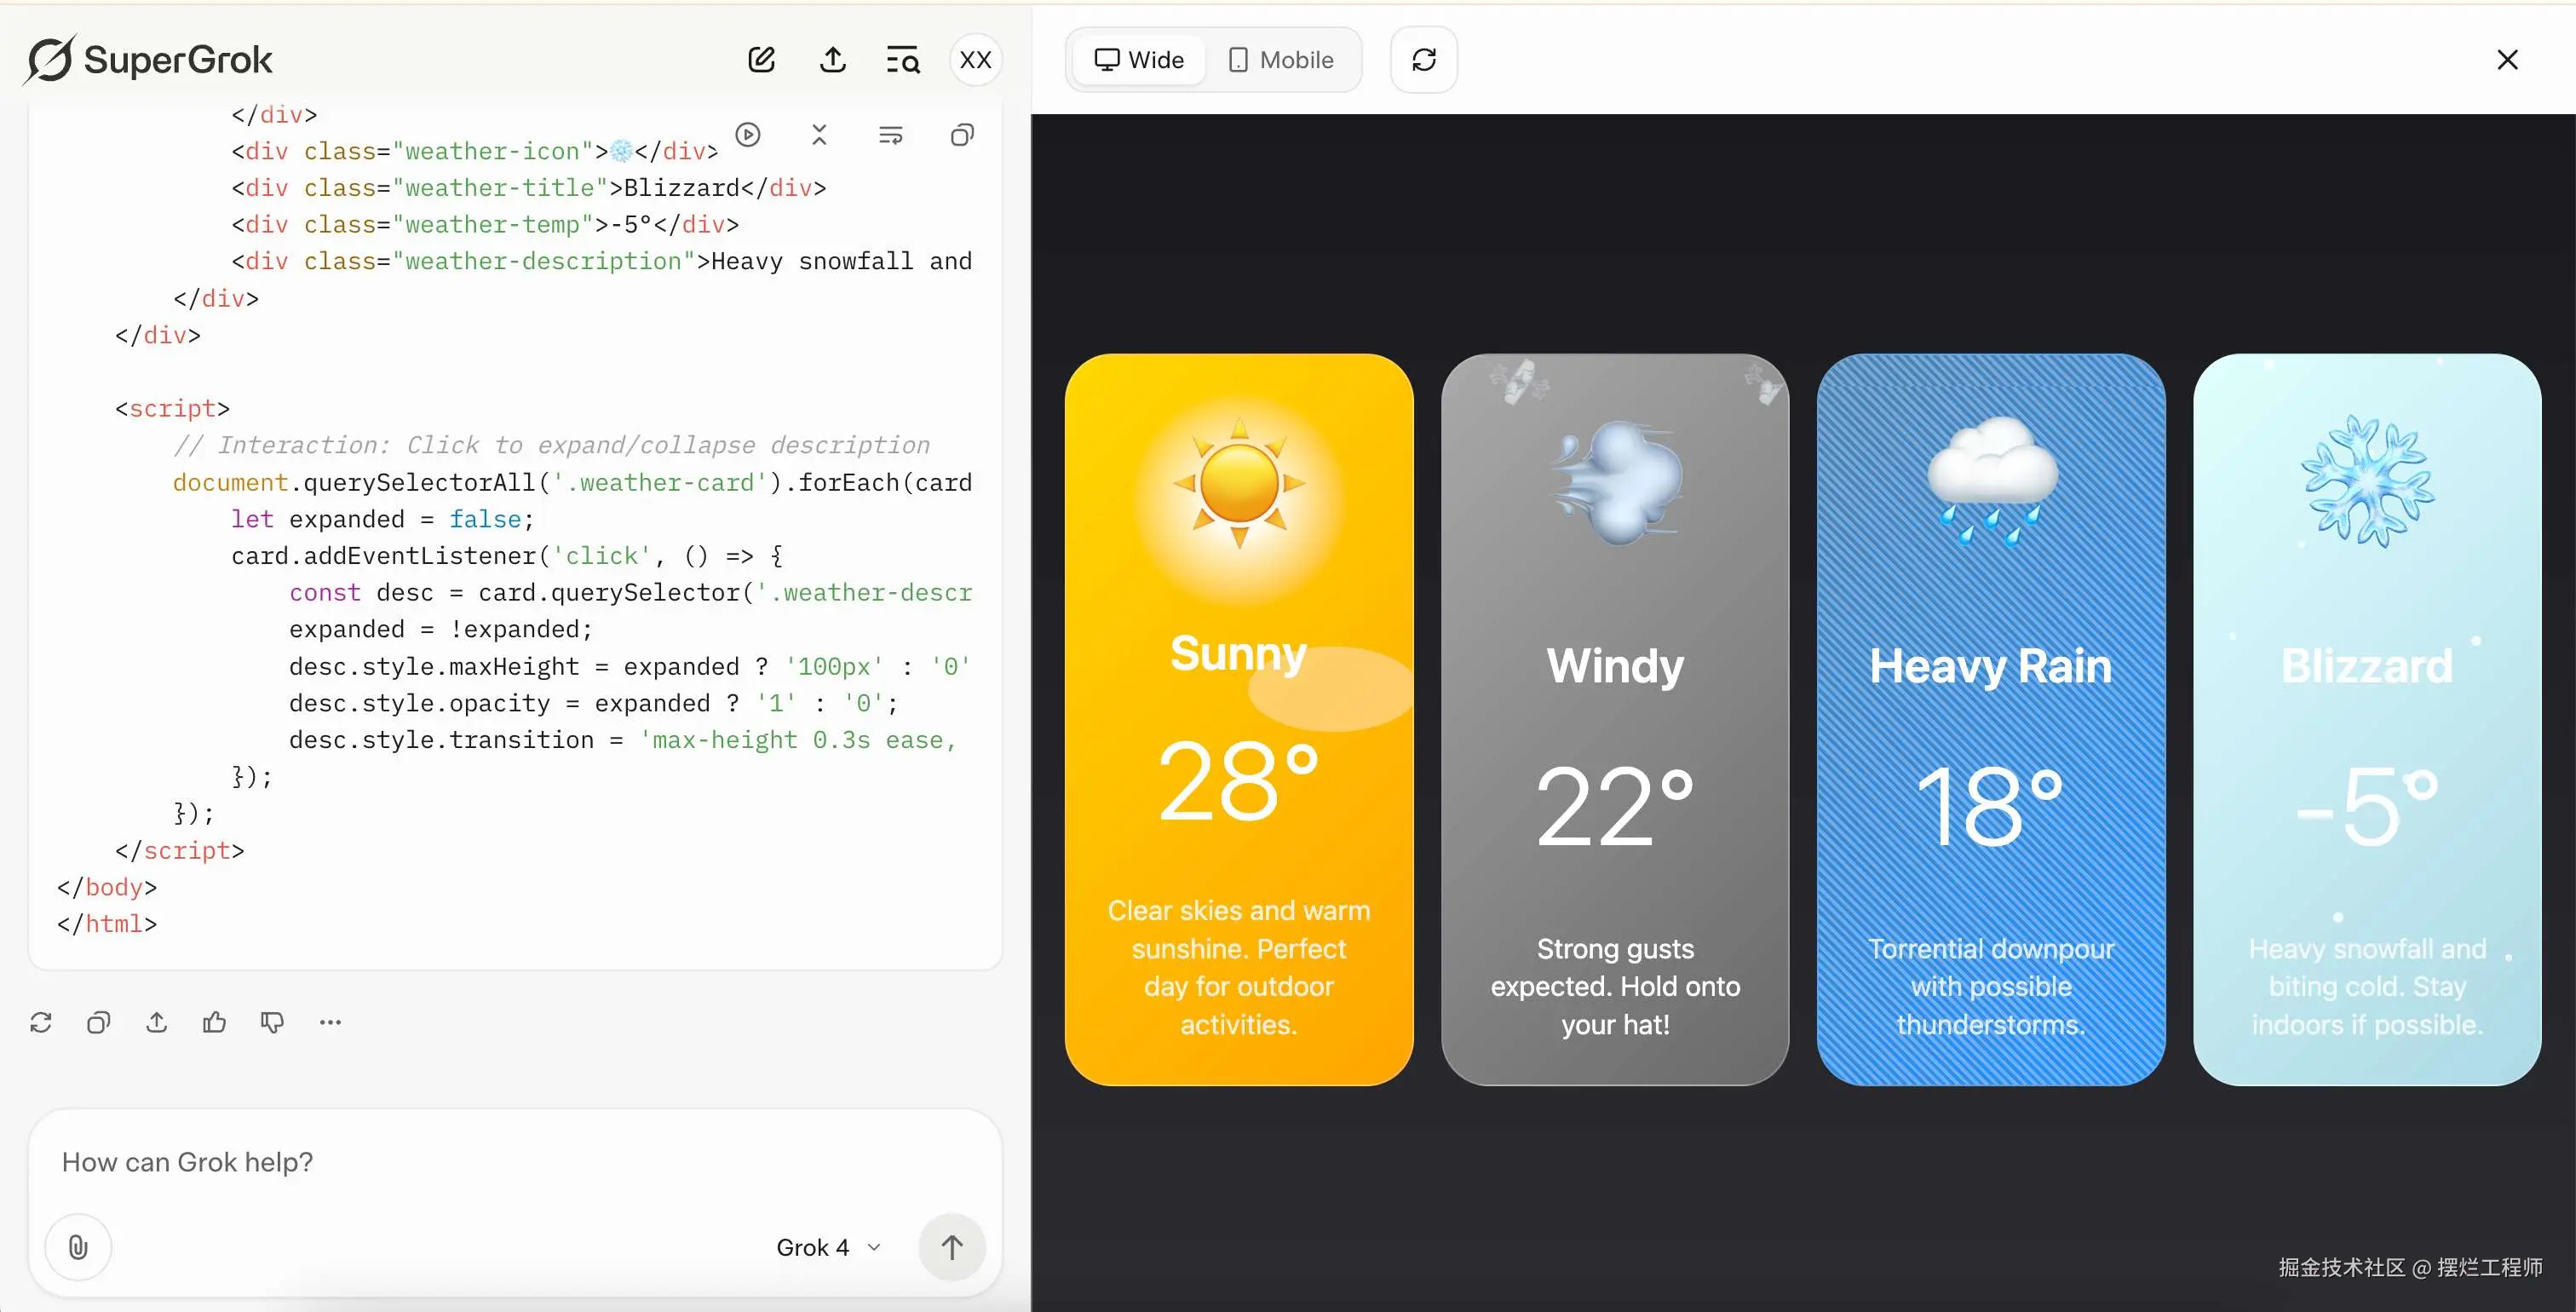The width and height of the screenshot is (2576, 1312).
Task: Expand the Sunny weather card
Action: point(1238,718)
